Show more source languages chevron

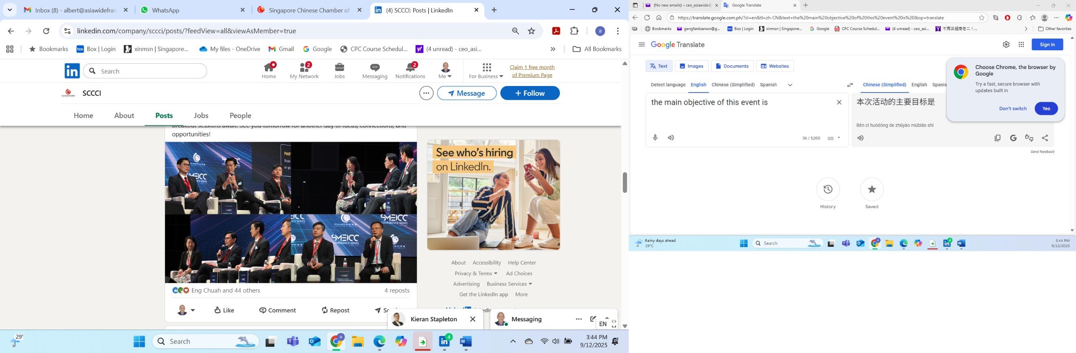[790, 85]
